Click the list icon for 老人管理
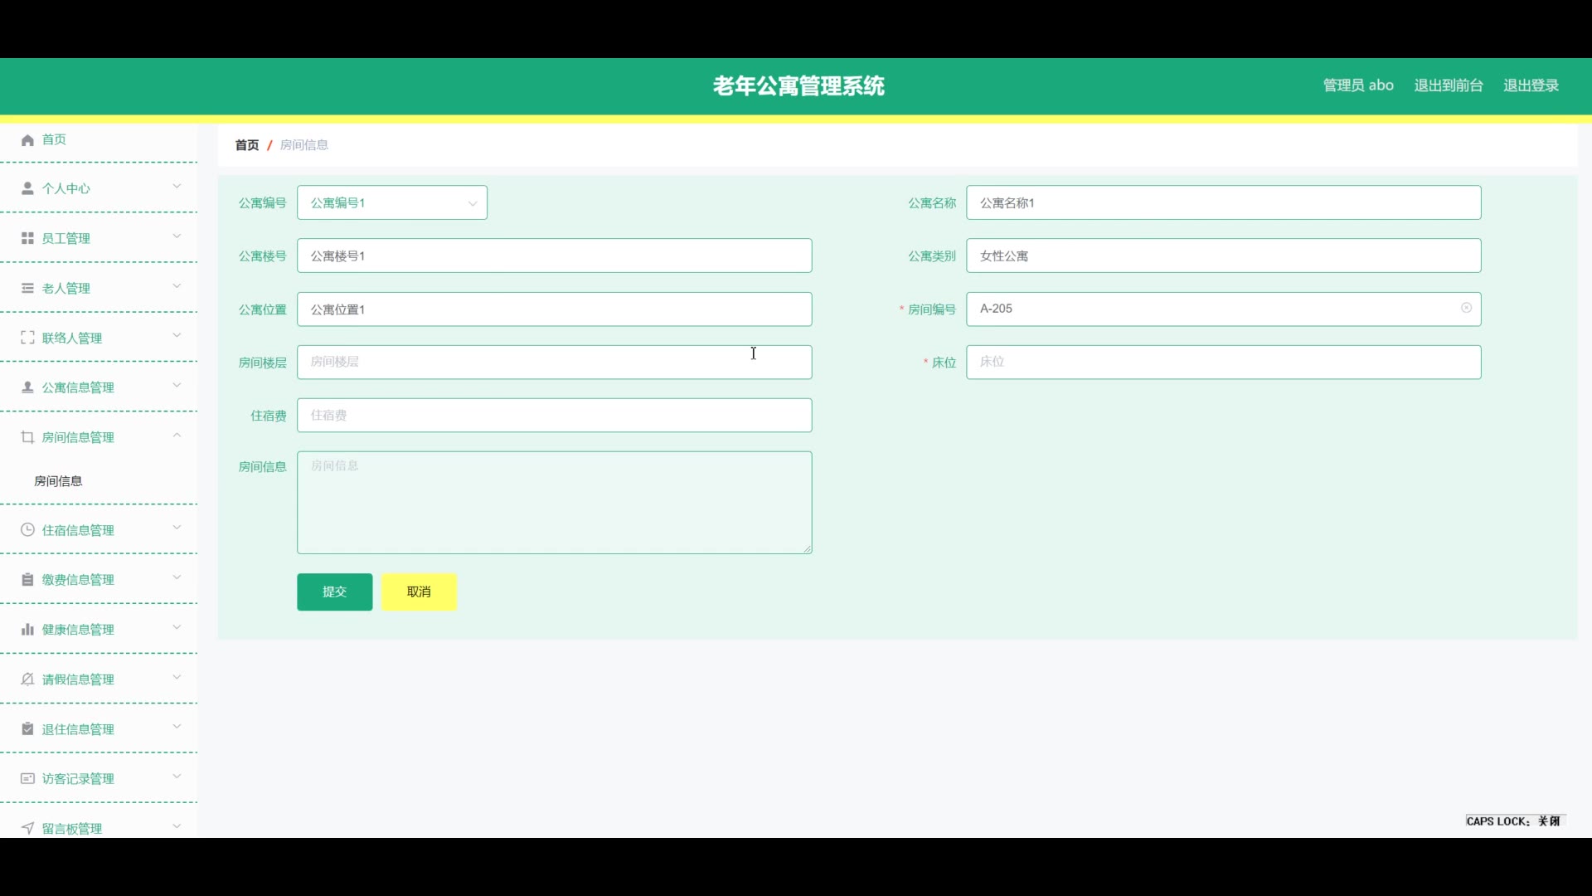Viewport: 1592px width, 896px height. (27, 288)
